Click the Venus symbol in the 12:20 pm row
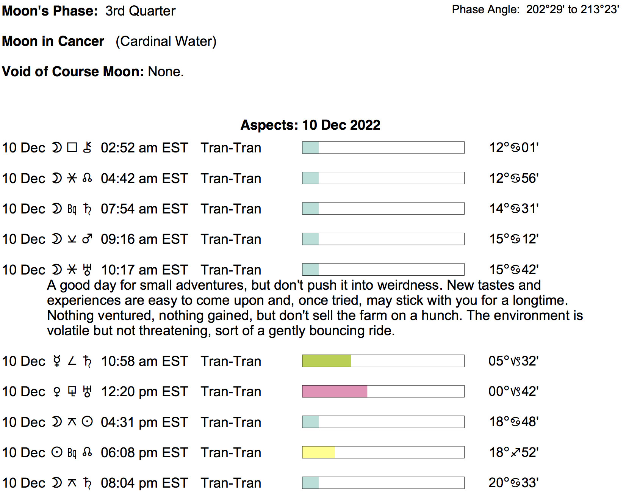This screenshot has height=499, width=626. click(x=57, y=391)
